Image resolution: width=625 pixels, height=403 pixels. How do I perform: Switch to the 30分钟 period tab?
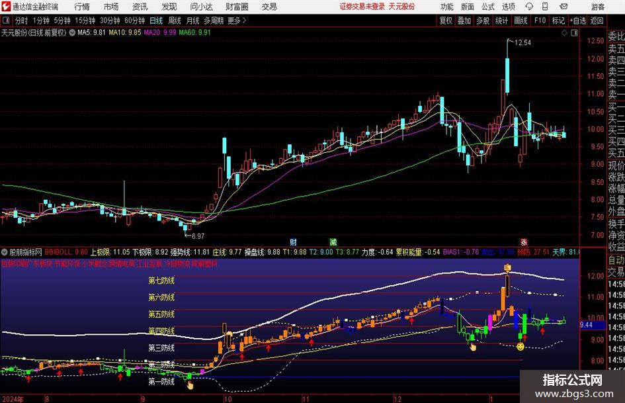(x=110, y=21)
